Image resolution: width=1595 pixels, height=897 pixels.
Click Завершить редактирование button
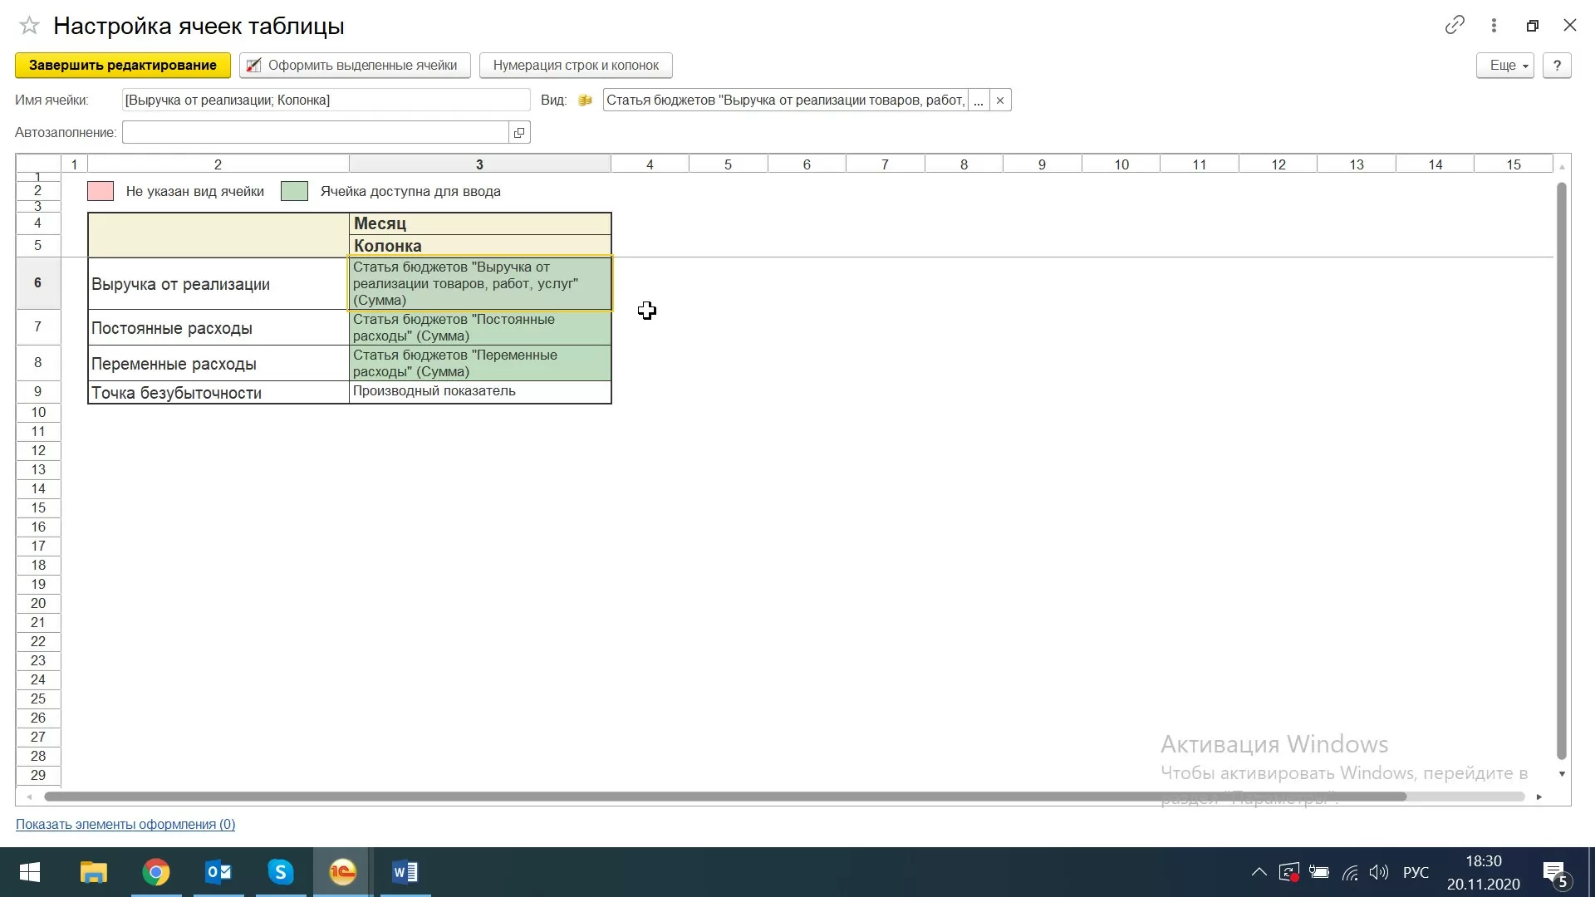pos(123,65)
